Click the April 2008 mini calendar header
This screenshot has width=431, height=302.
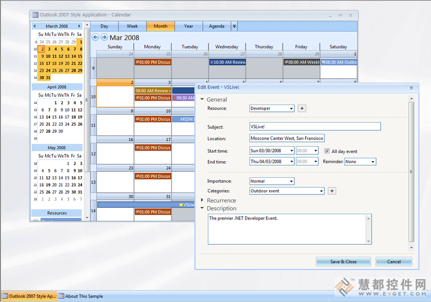tap(57, 87)
